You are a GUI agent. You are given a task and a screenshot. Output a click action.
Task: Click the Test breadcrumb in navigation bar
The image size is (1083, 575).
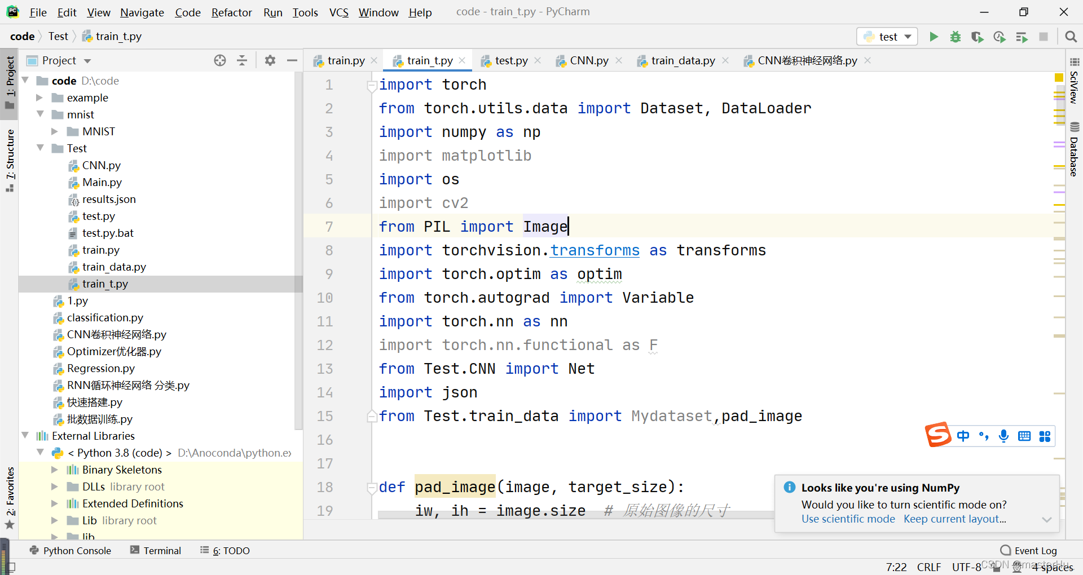pyautogui.click(x=58, y=36)
